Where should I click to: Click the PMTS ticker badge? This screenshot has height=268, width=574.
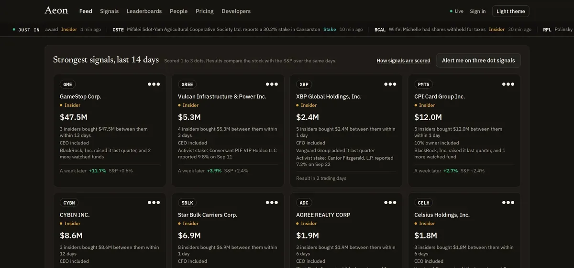point(423,84)
